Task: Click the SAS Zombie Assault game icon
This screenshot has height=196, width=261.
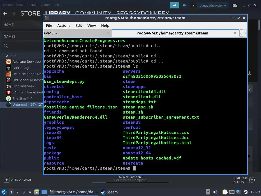Action: tap(8, 92)
